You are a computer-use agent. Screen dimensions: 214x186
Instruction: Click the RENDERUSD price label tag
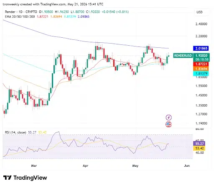click(183, 56)
